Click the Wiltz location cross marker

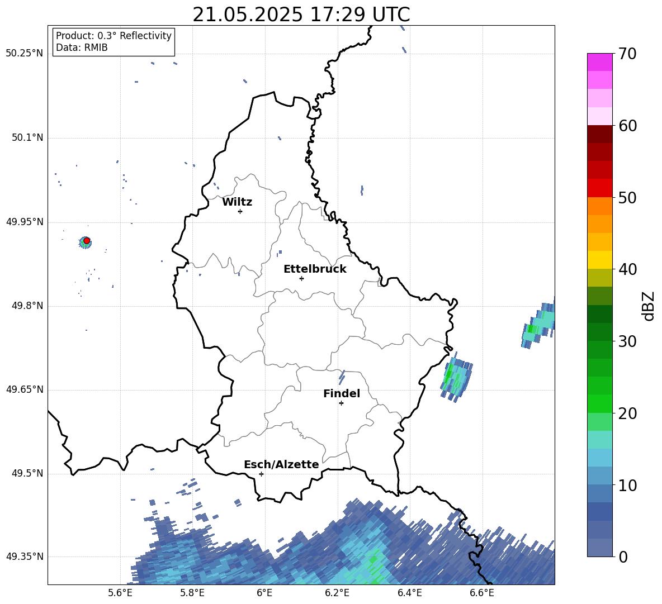click(240, 211)
